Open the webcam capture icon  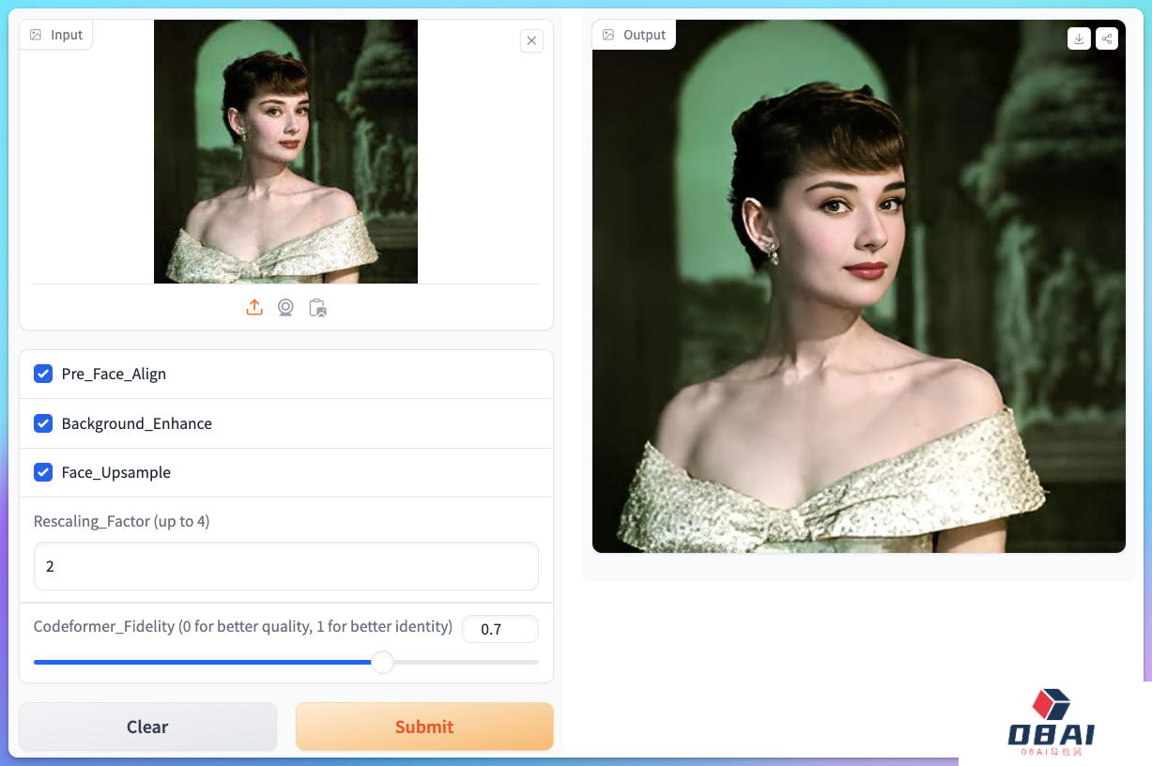[x=285, y=308]
